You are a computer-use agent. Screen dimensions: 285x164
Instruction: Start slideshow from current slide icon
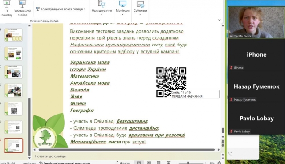22,4
